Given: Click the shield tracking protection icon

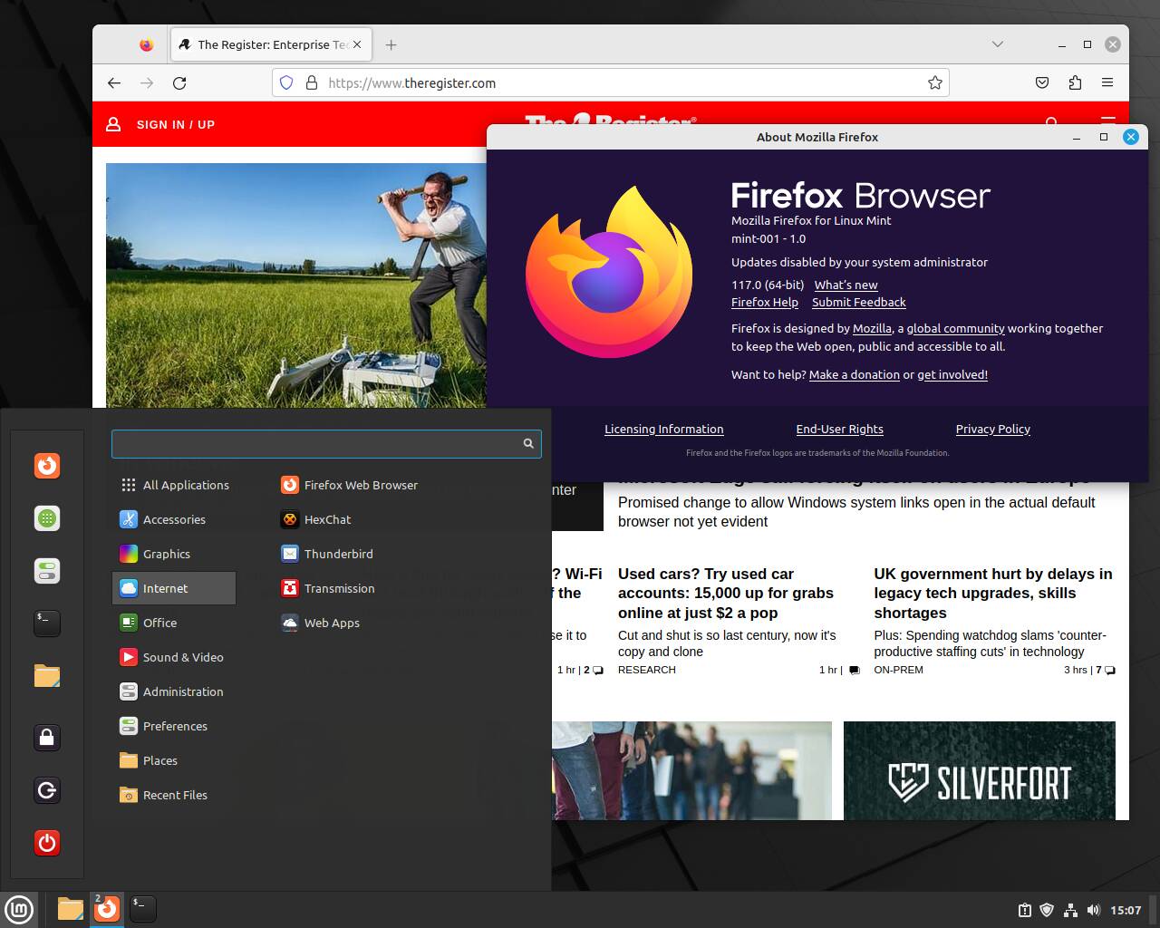Looking at the screenshot, I should 286,82.
